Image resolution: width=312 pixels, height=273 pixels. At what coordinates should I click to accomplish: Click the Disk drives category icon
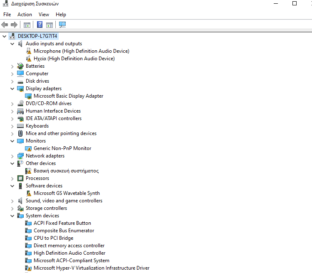tap(20, 82)
